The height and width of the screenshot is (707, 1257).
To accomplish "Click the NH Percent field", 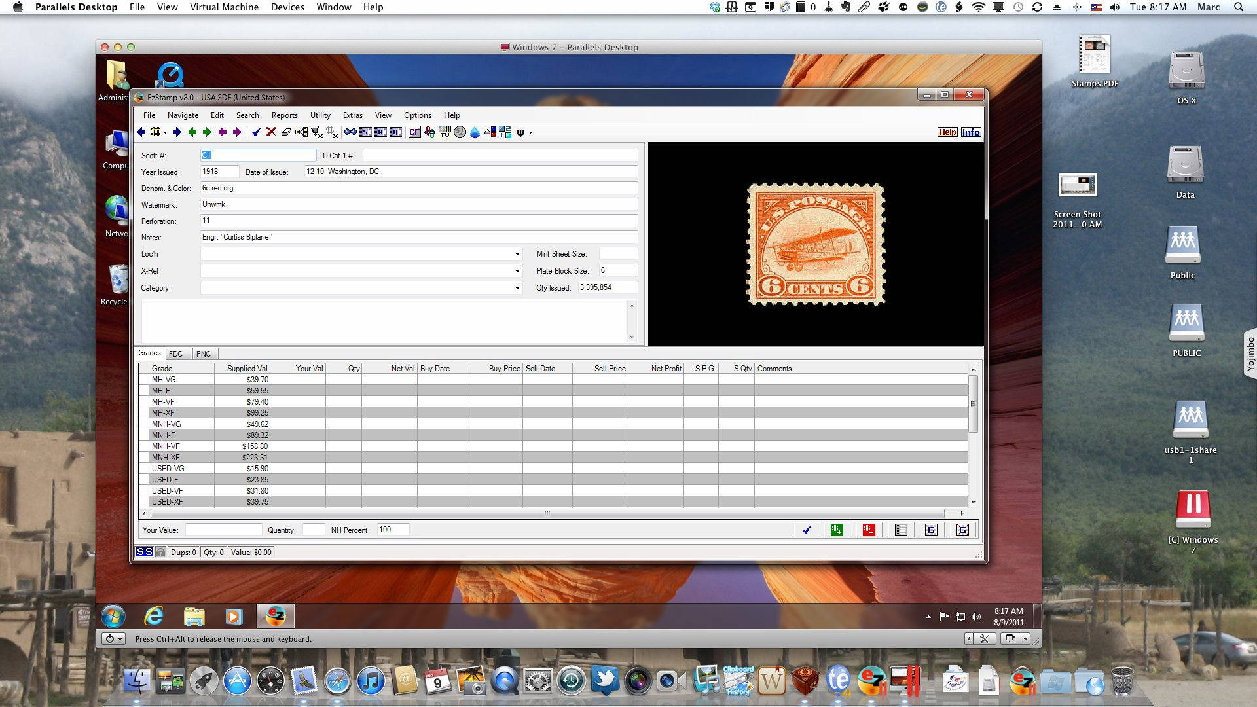I will tap(393, 530).
